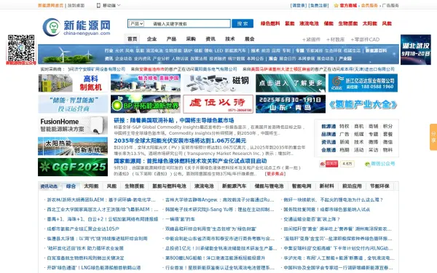Select the 产品 main navigation tab

[171, 39]
